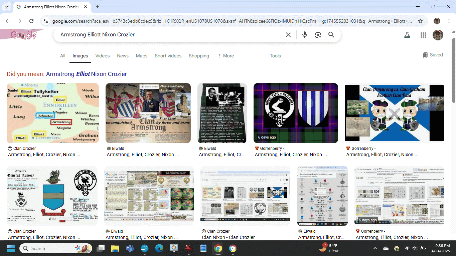Open Google Lens image search
The image size is (456, 256).
318,35
